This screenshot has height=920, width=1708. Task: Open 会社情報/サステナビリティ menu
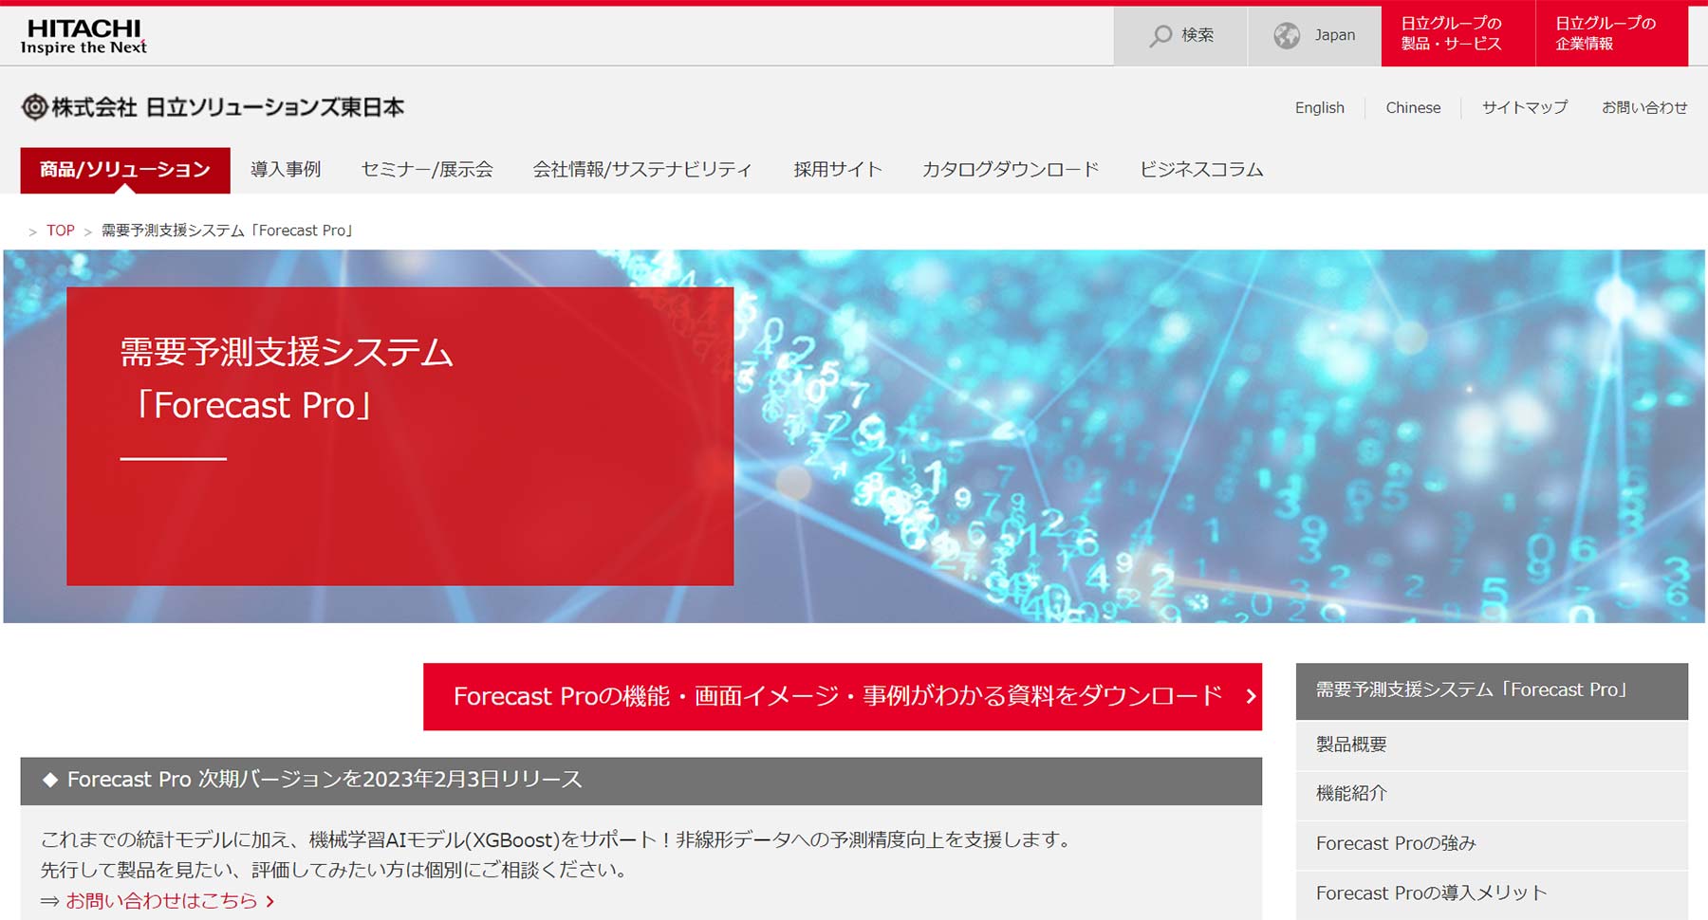click(642, 170)
